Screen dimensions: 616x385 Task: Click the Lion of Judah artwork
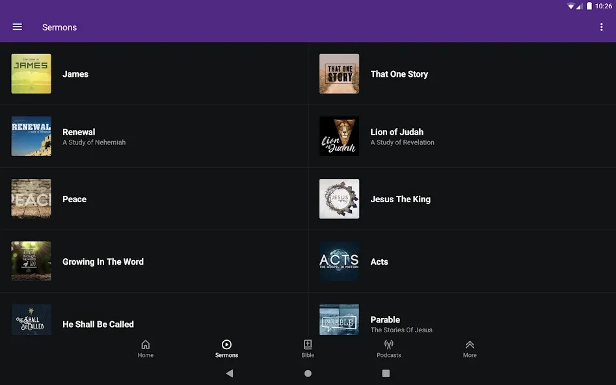pos(339,137)
